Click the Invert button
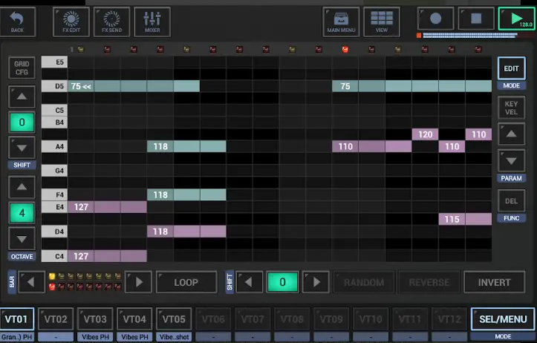 coord(494,282)
